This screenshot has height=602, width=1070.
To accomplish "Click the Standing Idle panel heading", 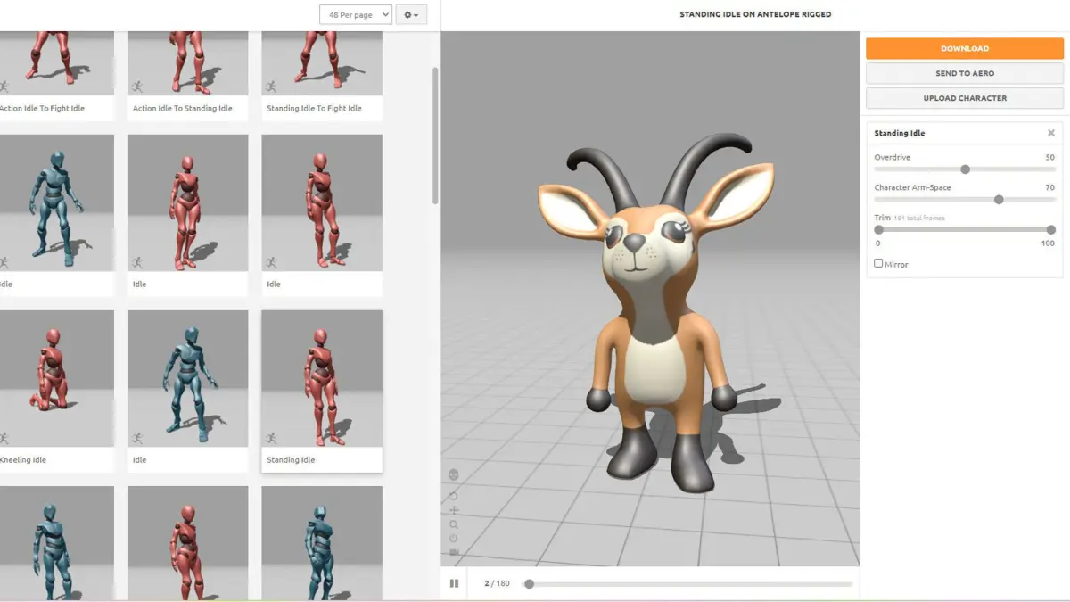I will coord(899,133).
